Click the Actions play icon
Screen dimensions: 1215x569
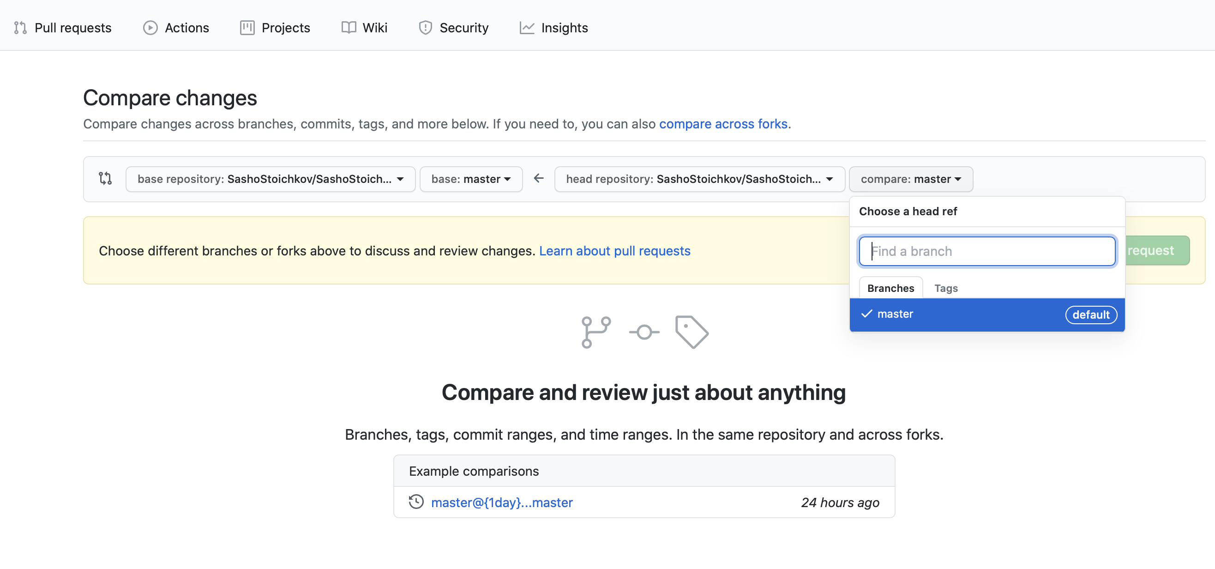tap(150, 28)
